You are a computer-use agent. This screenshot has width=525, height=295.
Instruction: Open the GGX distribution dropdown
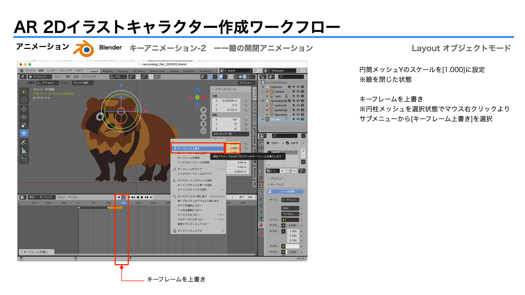(290, 208)
